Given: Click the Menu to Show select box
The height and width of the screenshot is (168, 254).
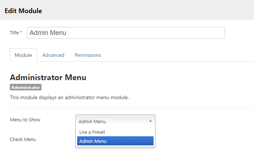Looking at the screenshot, I should tap(113, 121).
